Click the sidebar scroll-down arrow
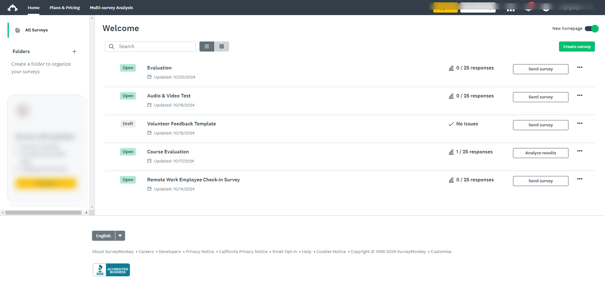 pos(92,207)
